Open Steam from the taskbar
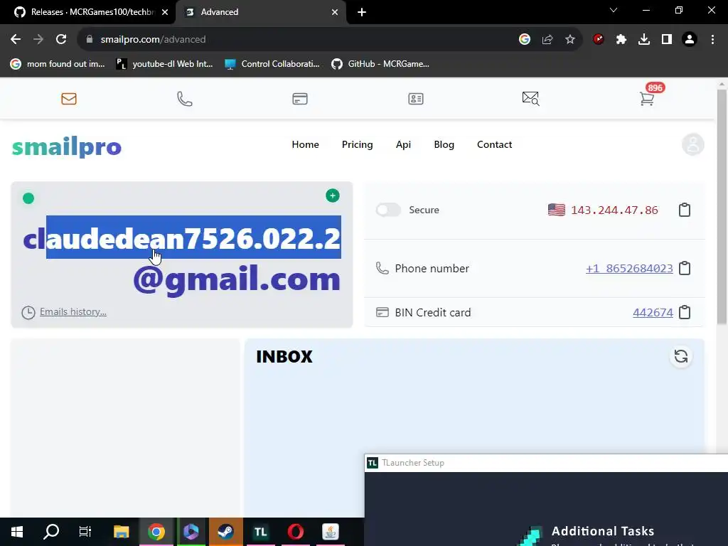 (225, 532)
